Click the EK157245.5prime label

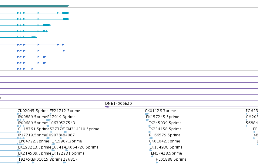coord(163,117)
